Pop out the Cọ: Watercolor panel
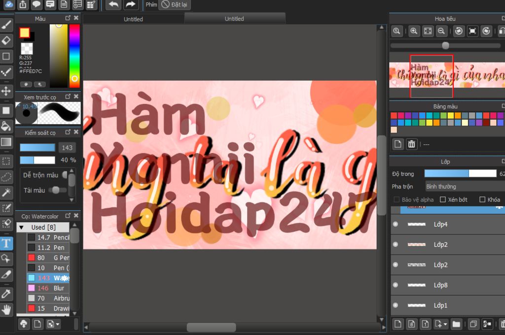This screenshot has width=505, height=335. [68, 216]
